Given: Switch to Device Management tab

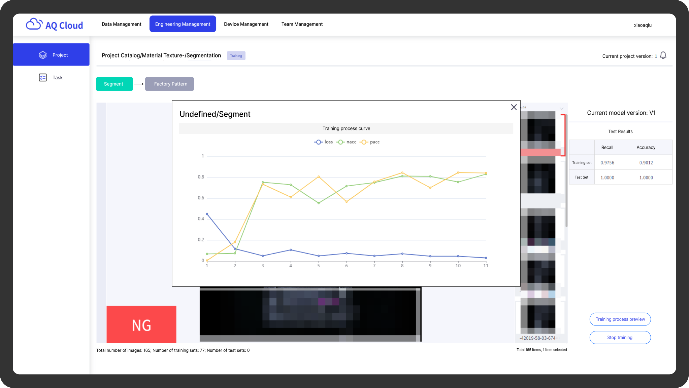Looking at the screenshot, I should [246, 24].
